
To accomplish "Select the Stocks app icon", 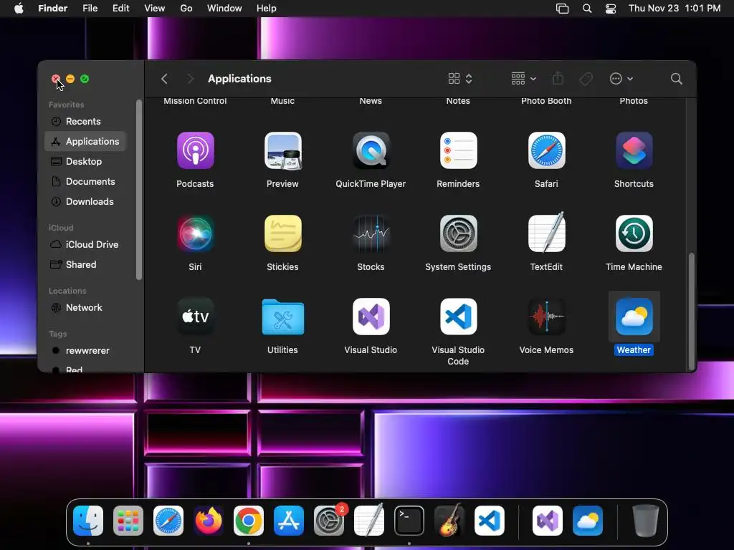I will pyautogui.click(x=371, y=233).
